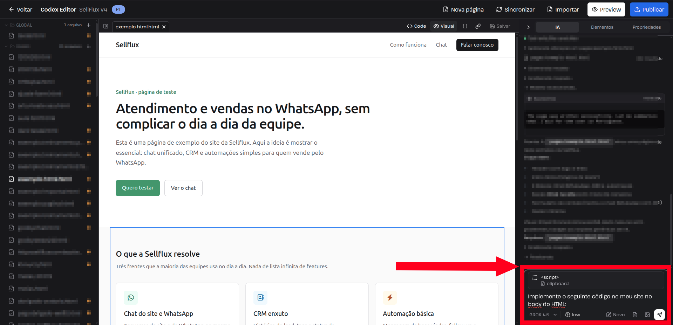Publish the site with Publicar
This screenshot has width=673, height=325.
point(649,9)
